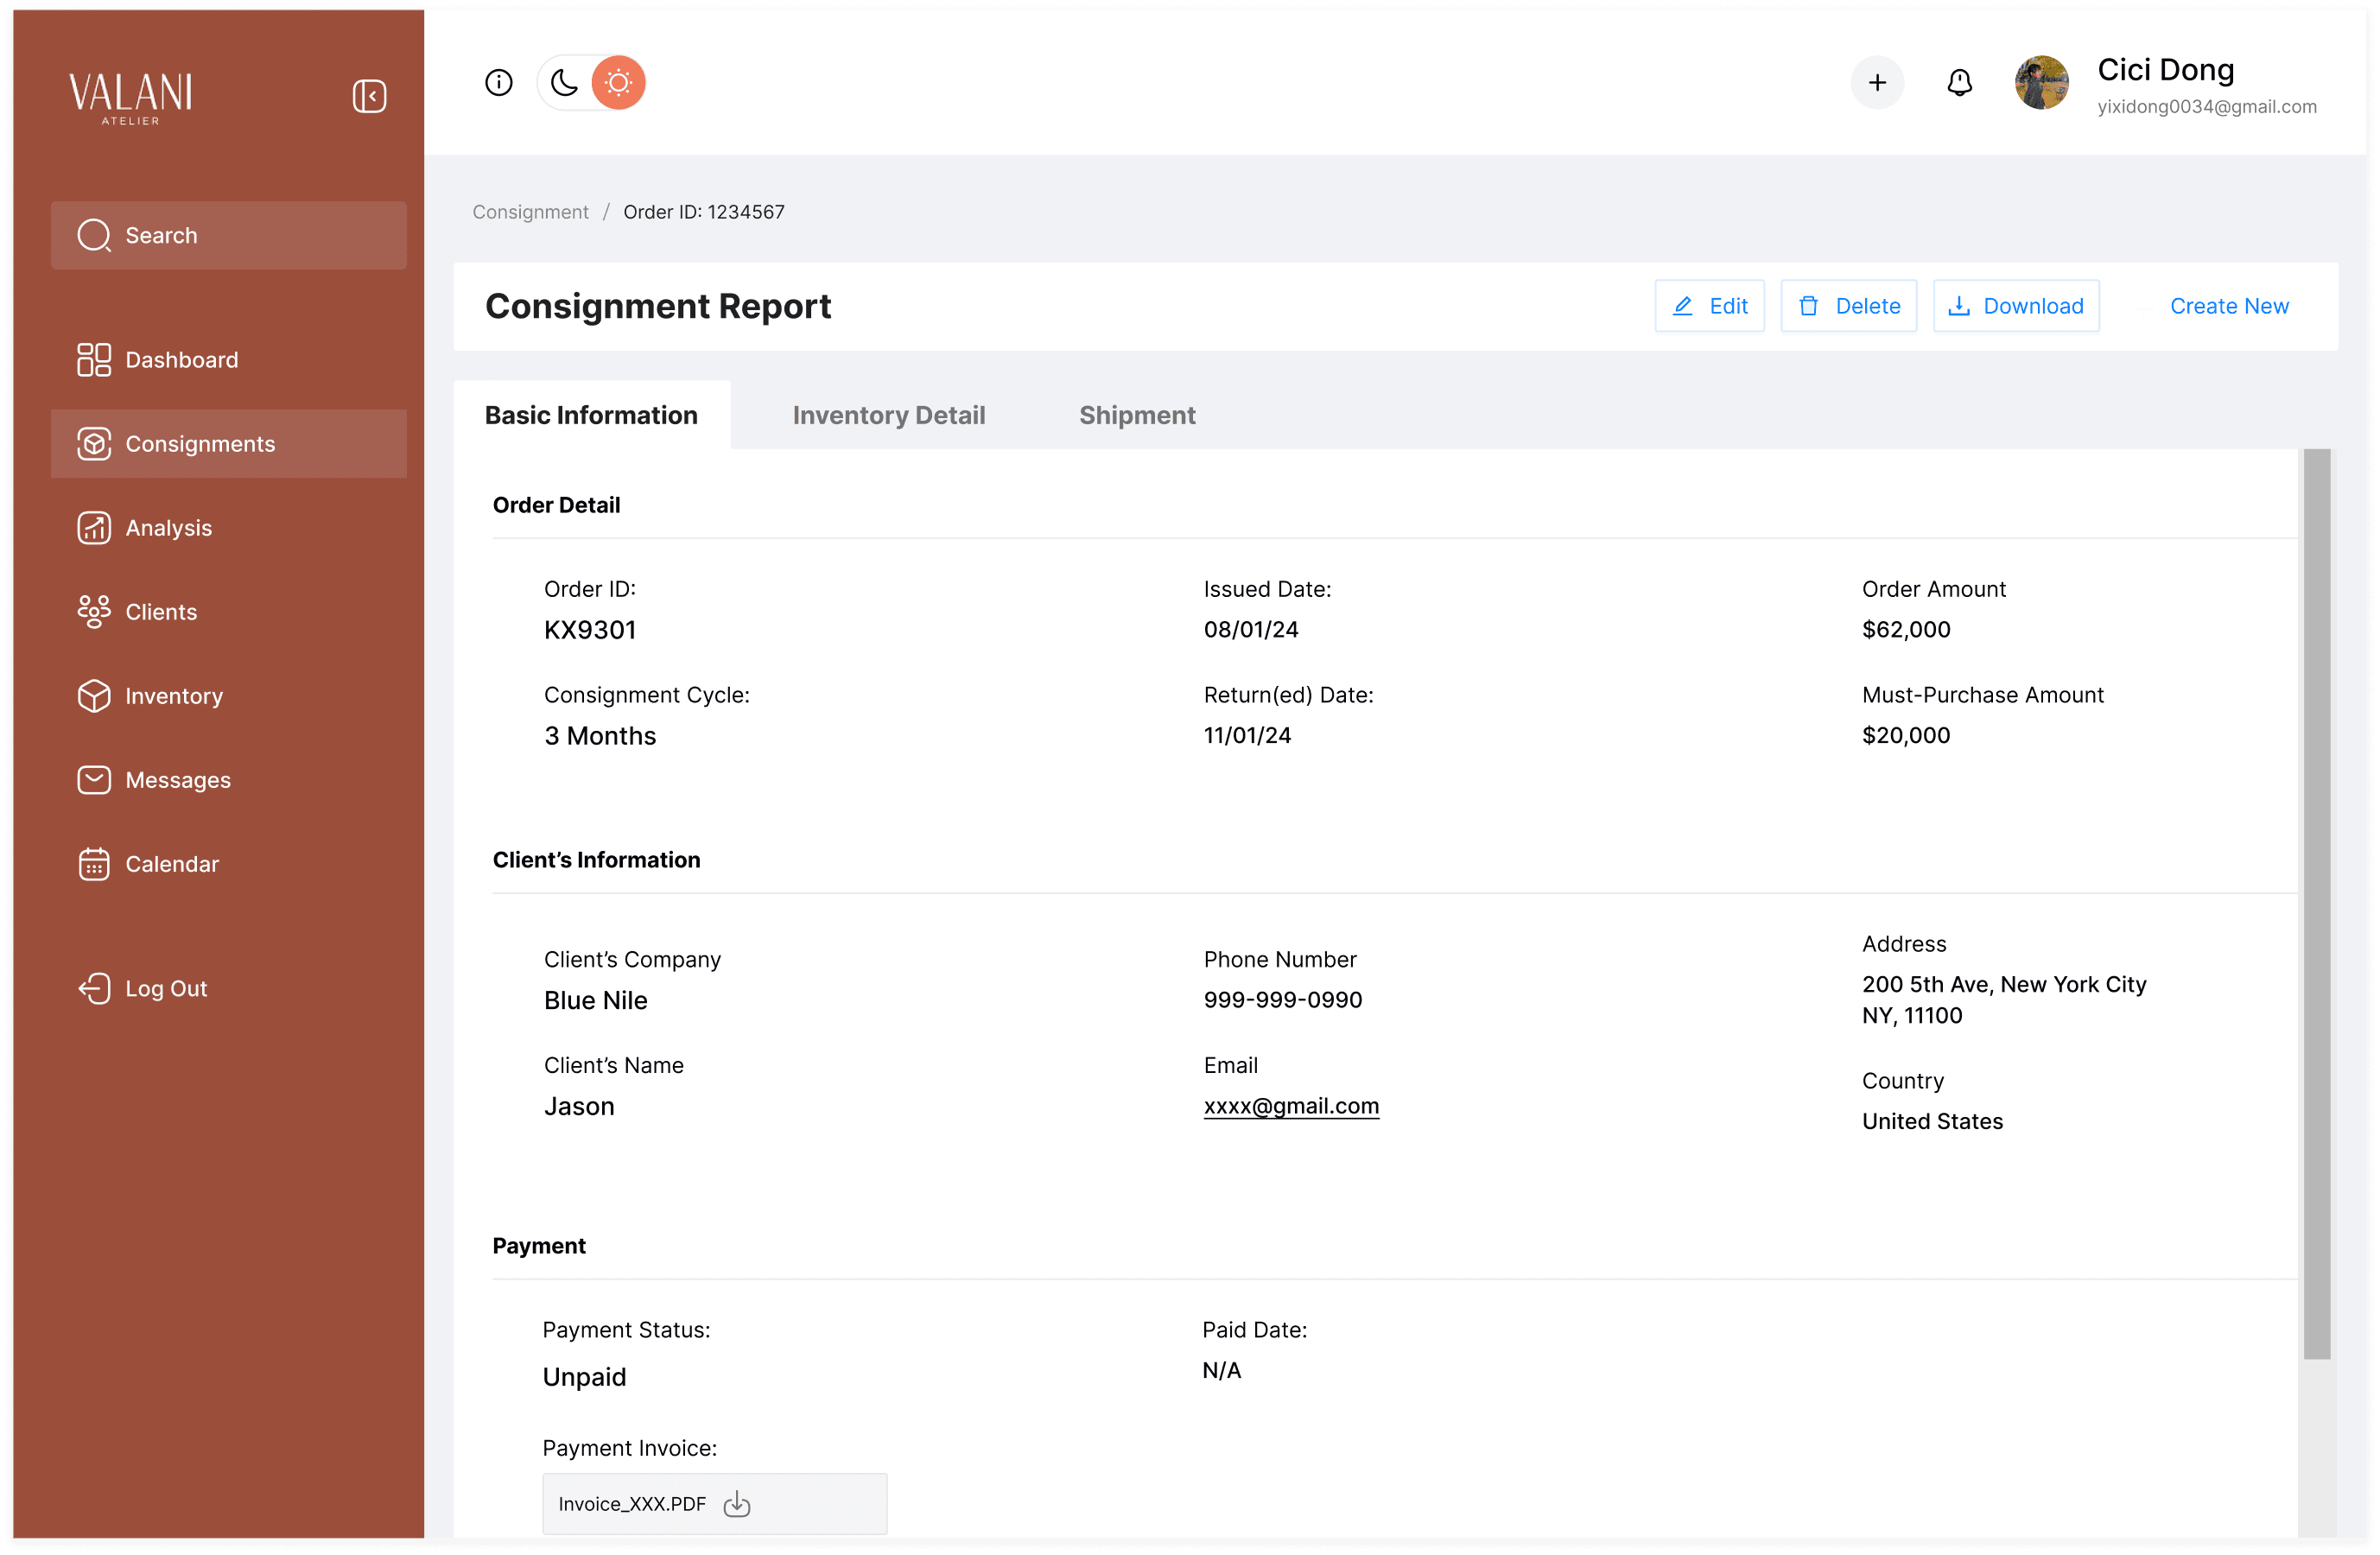This screenshot has width=2380, height=1555.
Task: Open Dashboard from sidebar
Action: tap(181, 360)
